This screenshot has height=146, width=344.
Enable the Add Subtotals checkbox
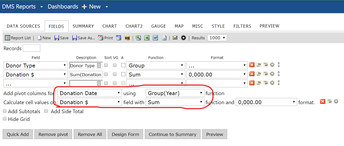click(x=5, y=111)
